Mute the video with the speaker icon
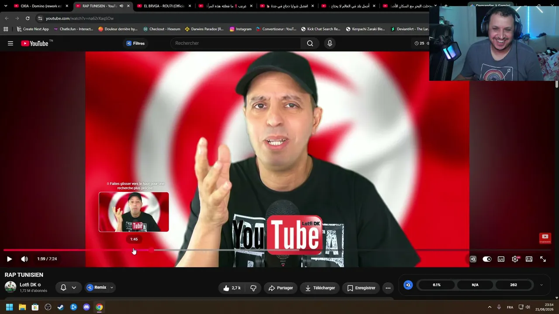 click(x=24, y=259)
